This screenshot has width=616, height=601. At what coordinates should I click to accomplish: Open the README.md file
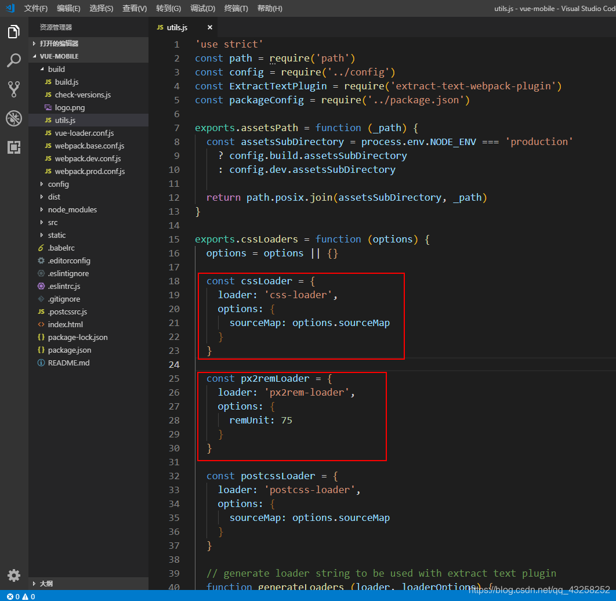point(68,363)
